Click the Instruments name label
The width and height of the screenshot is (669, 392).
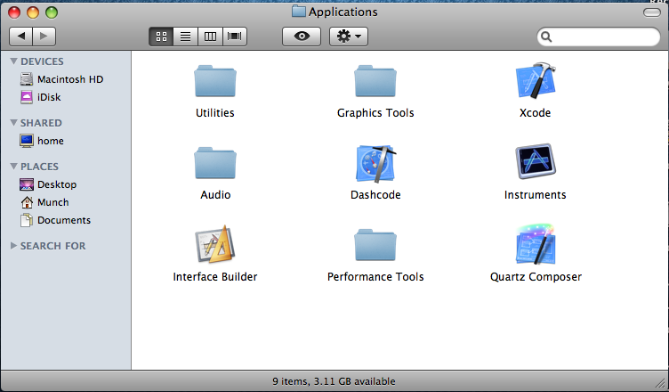[x=535, y=195]
